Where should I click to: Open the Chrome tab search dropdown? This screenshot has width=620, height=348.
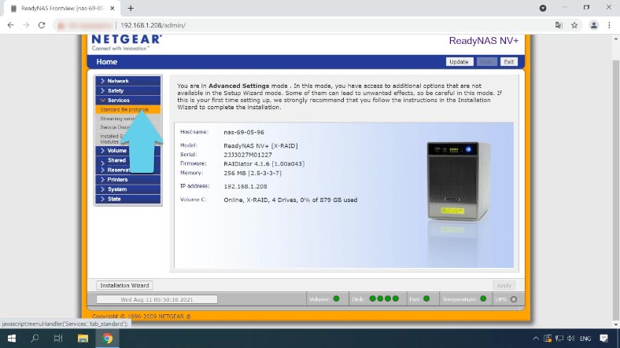(x=543, y=8)
